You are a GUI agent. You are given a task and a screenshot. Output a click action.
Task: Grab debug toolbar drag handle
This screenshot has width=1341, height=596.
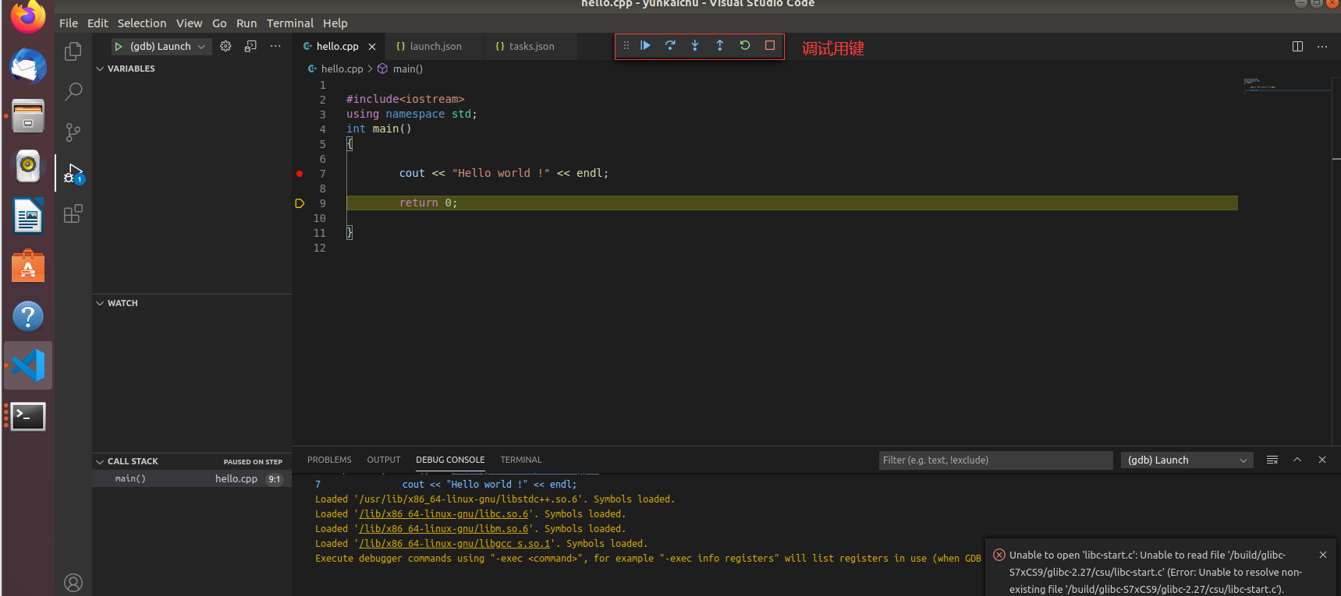click(626, 45)
